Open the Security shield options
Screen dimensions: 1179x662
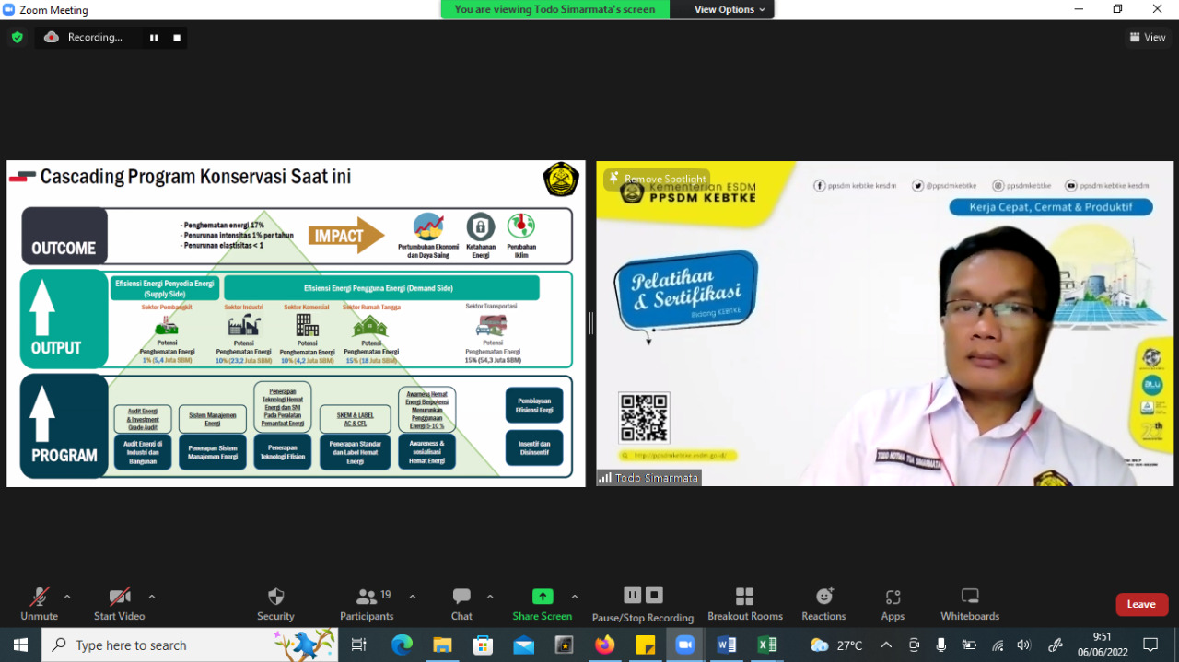[x=275, y=603]
